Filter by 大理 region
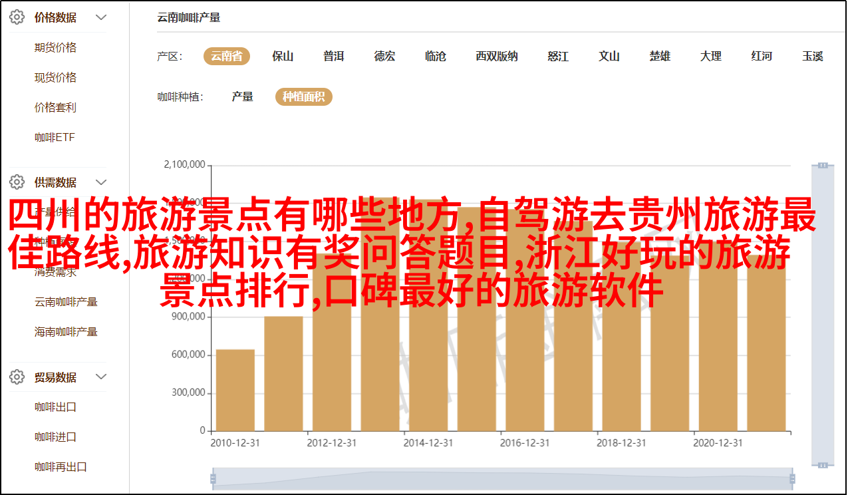This screenshot has height=495, width=848. (x=710, y=57)
